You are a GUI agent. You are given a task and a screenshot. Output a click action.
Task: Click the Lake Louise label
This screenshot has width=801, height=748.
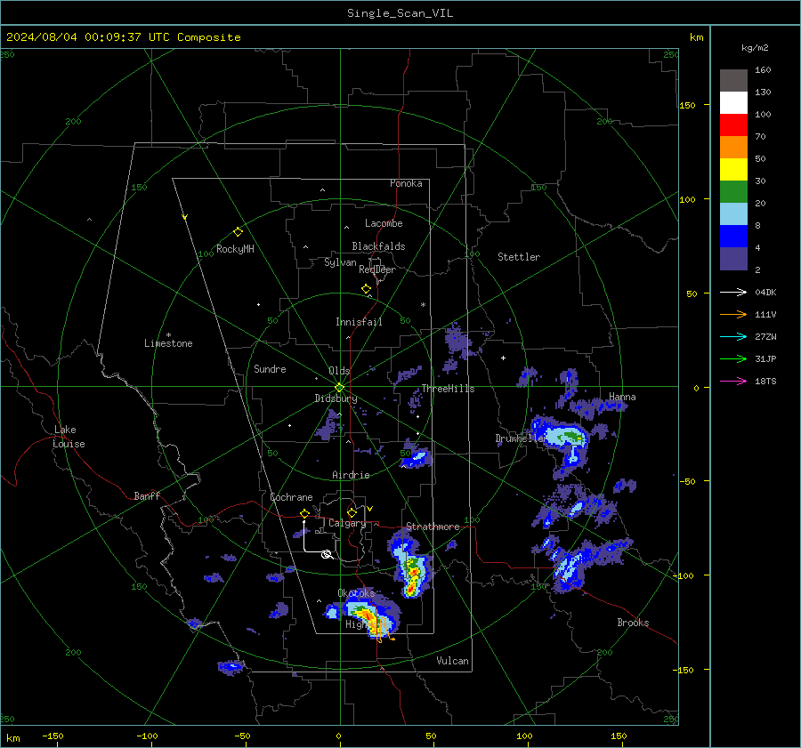69,437
